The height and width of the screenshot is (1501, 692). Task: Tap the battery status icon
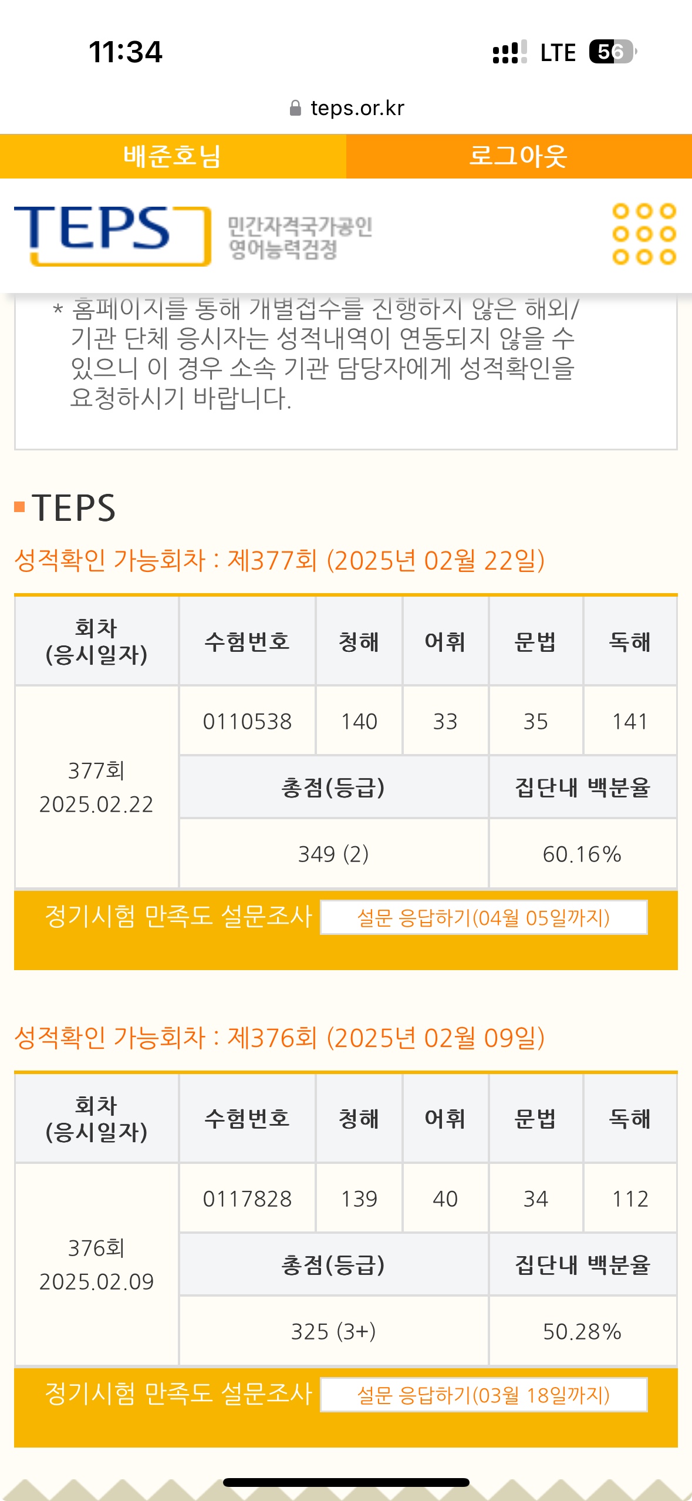pos(612,52)
